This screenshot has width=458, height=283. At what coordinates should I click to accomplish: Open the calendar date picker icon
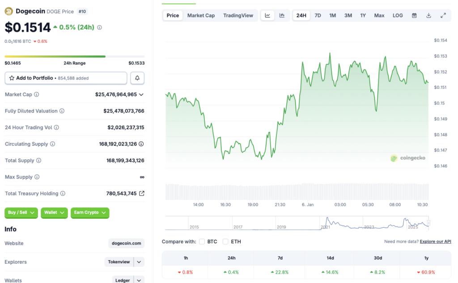(x=414, y=15)
